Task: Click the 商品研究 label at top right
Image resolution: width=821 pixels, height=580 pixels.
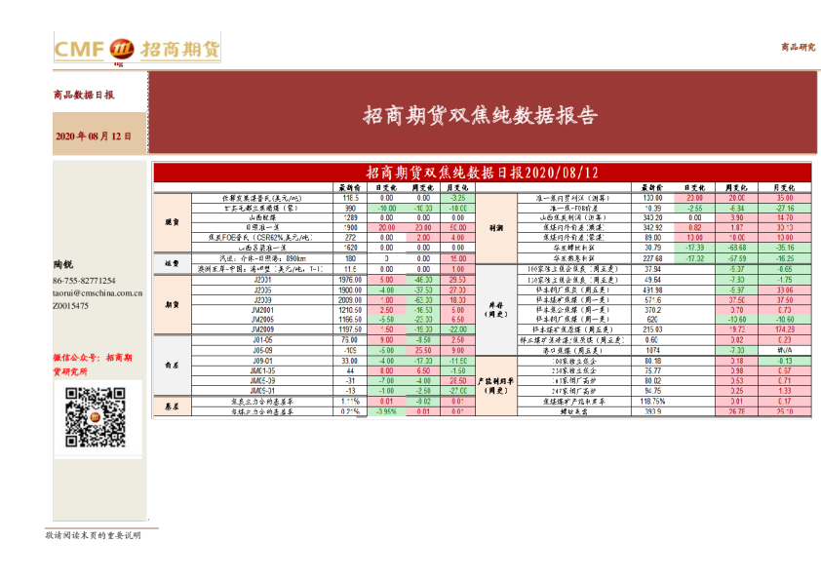Action: (797, 47)
